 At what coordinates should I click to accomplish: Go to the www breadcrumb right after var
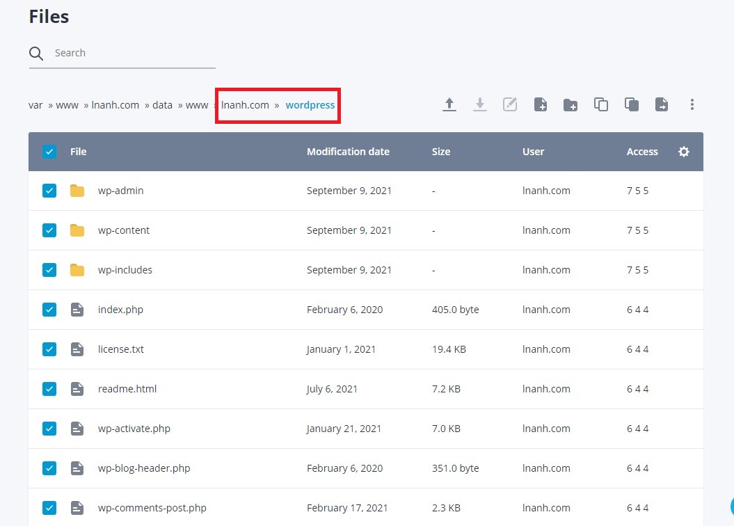pyautogui.click(x=67, y=105)
